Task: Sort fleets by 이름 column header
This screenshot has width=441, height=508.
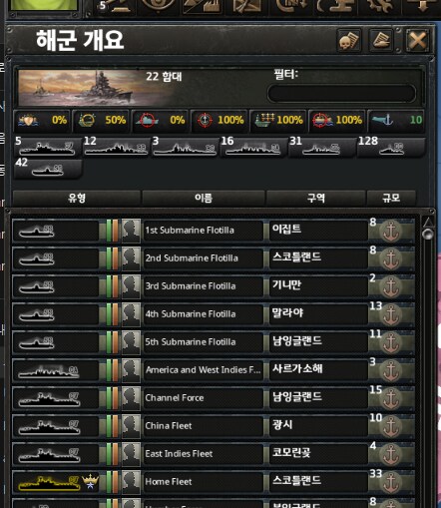Action: pyautogui.click(x=204, y=199)
